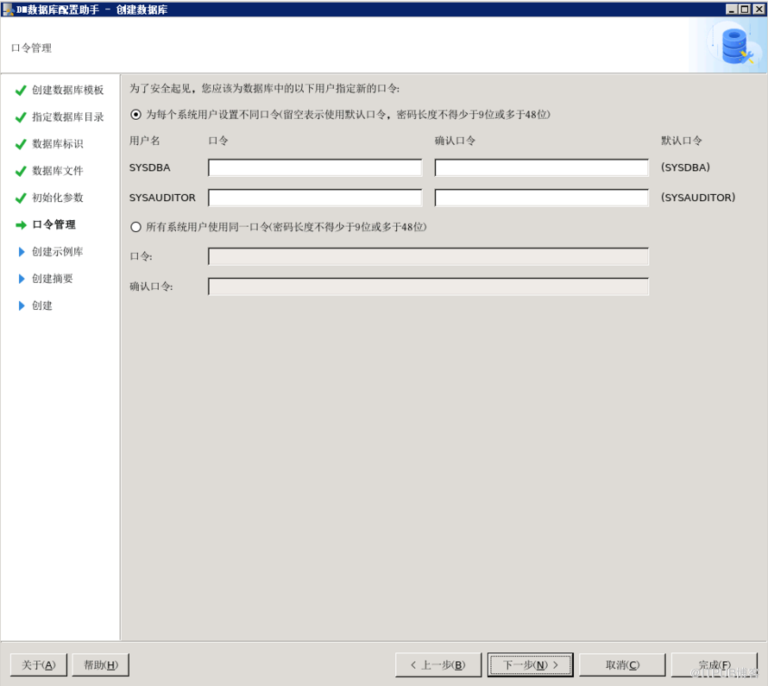Select the 初始化参数 step

(57, 198)
